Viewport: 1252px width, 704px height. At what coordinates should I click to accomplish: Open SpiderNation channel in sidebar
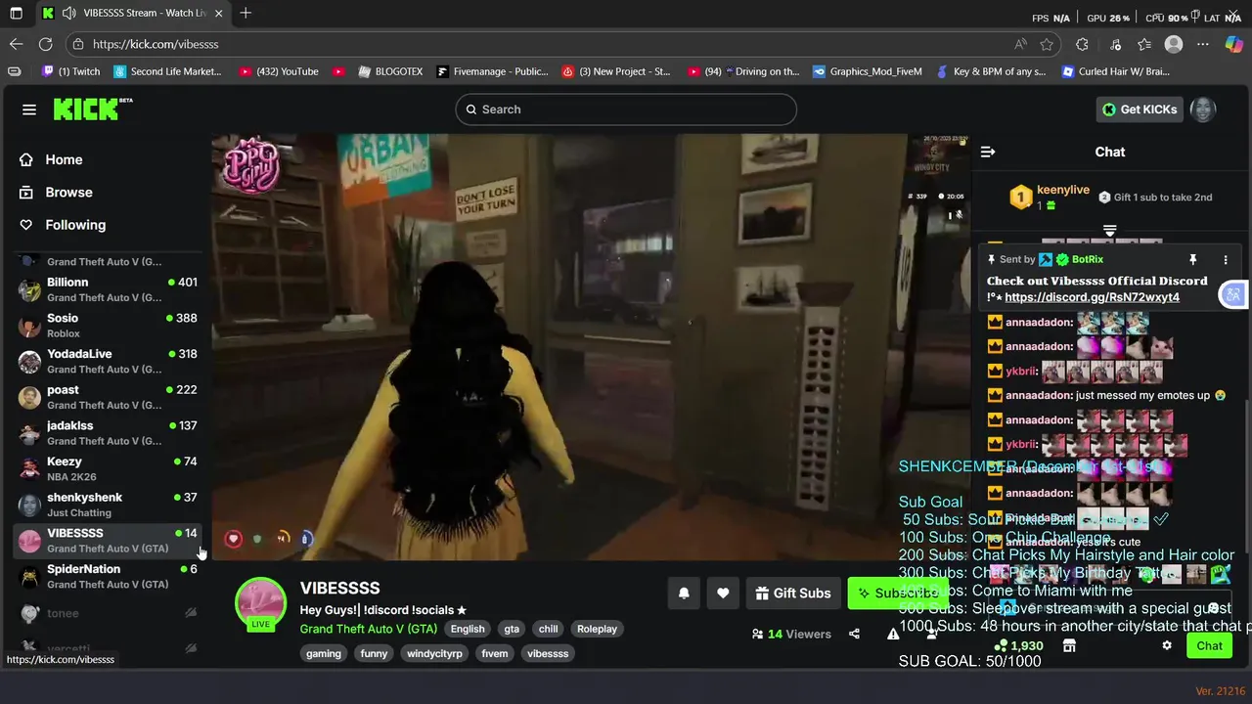[x=108, y=576]
